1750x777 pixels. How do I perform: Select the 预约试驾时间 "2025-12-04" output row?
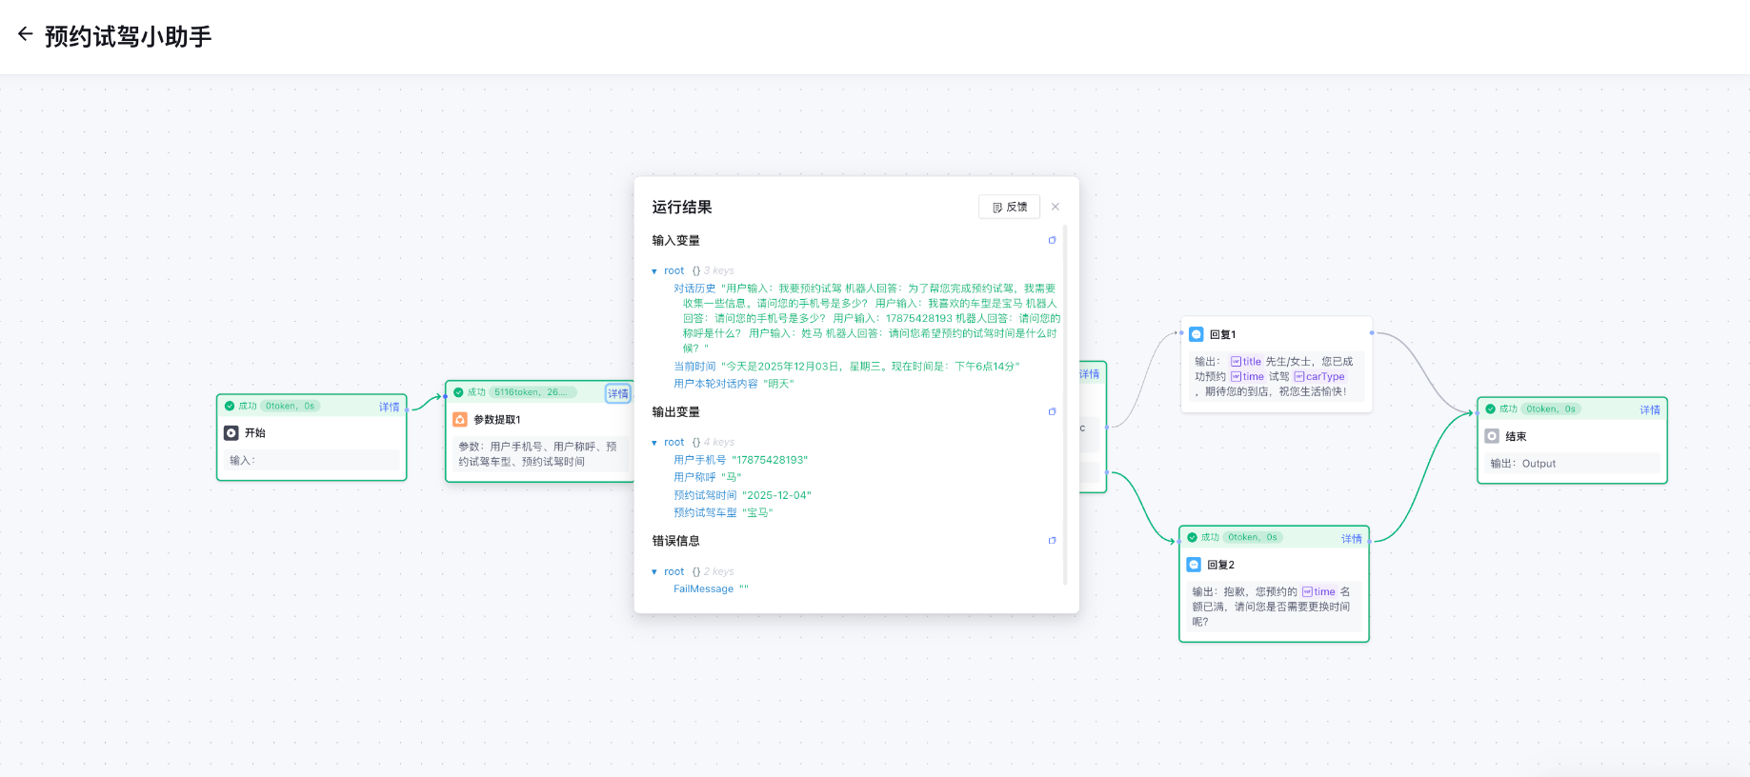(742, 495)
